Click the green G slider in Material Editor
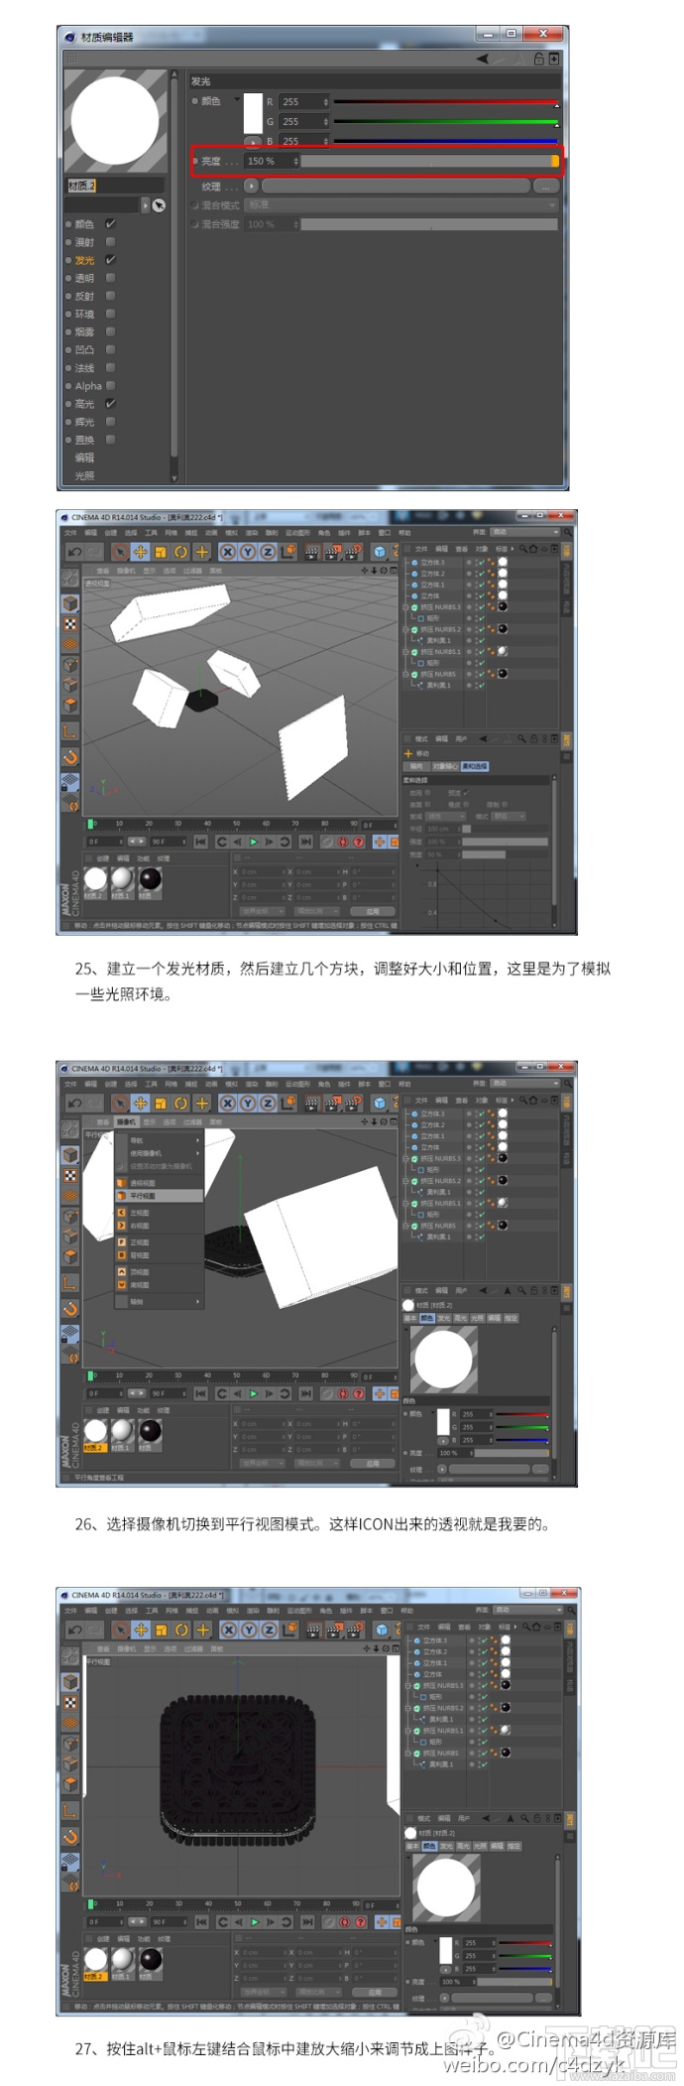 [x=446, y=121]
